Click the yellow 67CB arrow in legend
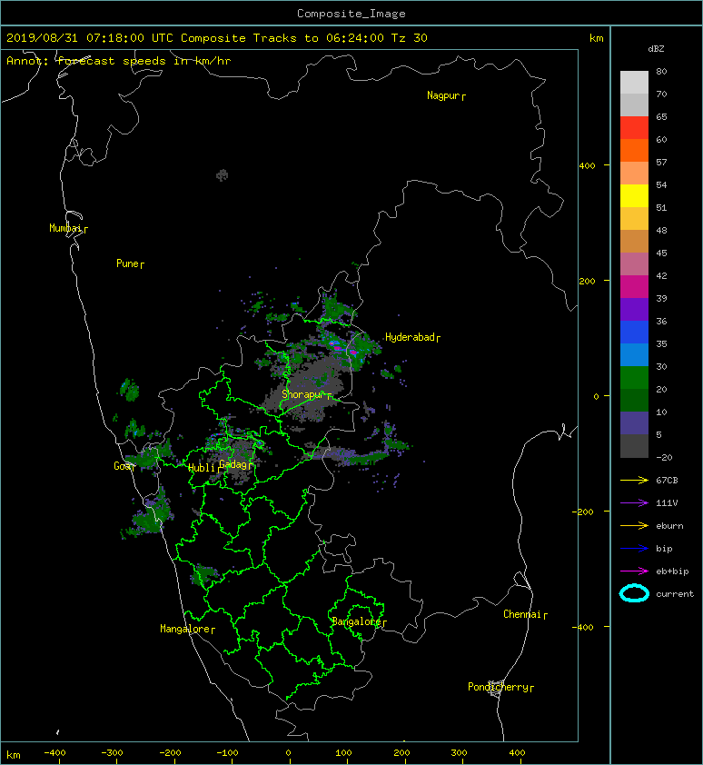This screenshot has height=765, width=703. (x=634, y=480)
